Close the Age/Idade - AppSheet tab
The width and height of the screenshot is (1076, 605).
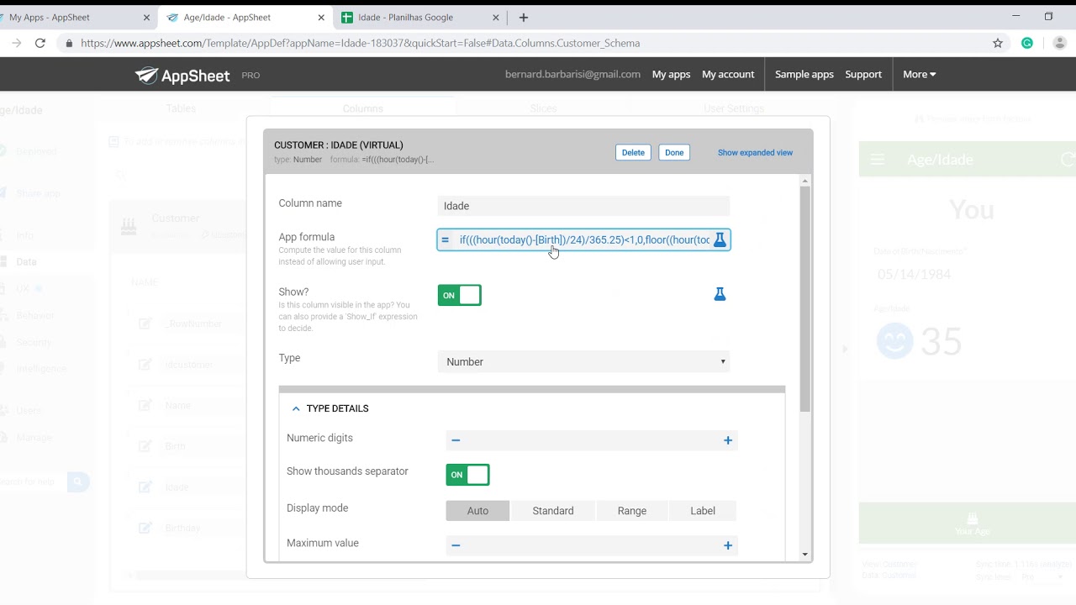321,18
